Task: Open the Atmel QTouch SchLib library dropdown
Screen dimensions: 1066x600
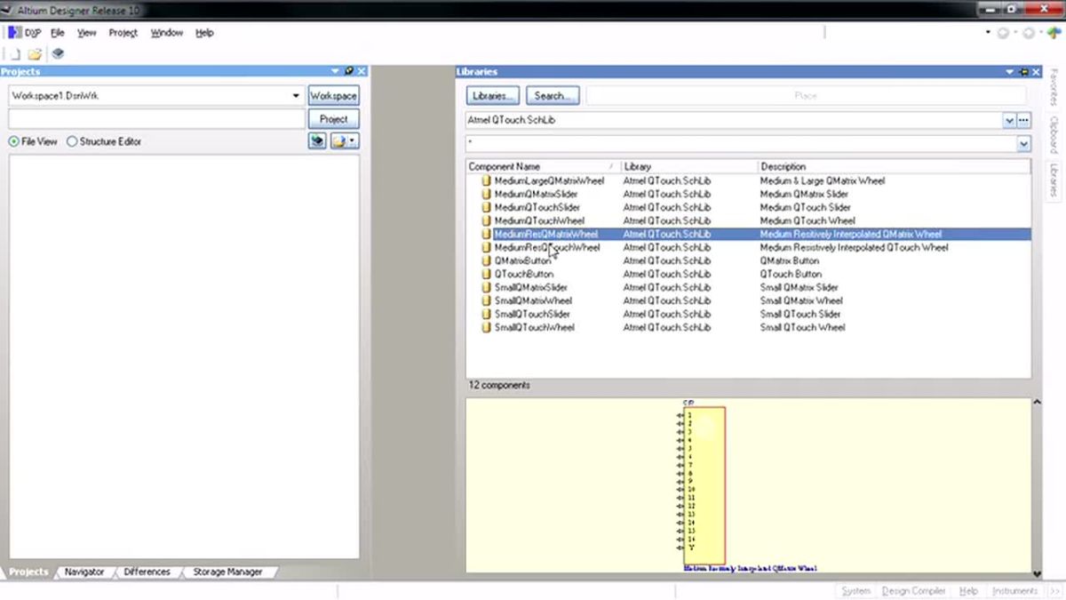Action: pos(1009,120)
